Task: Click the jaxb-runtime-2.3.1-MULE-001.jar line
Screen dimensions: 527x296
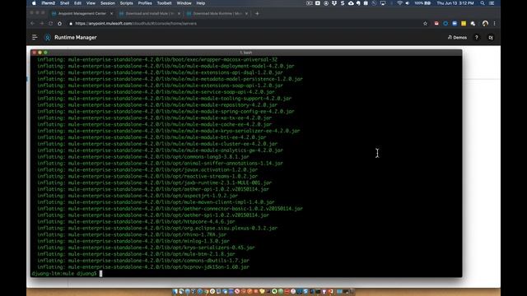Action: pos(154,183)
